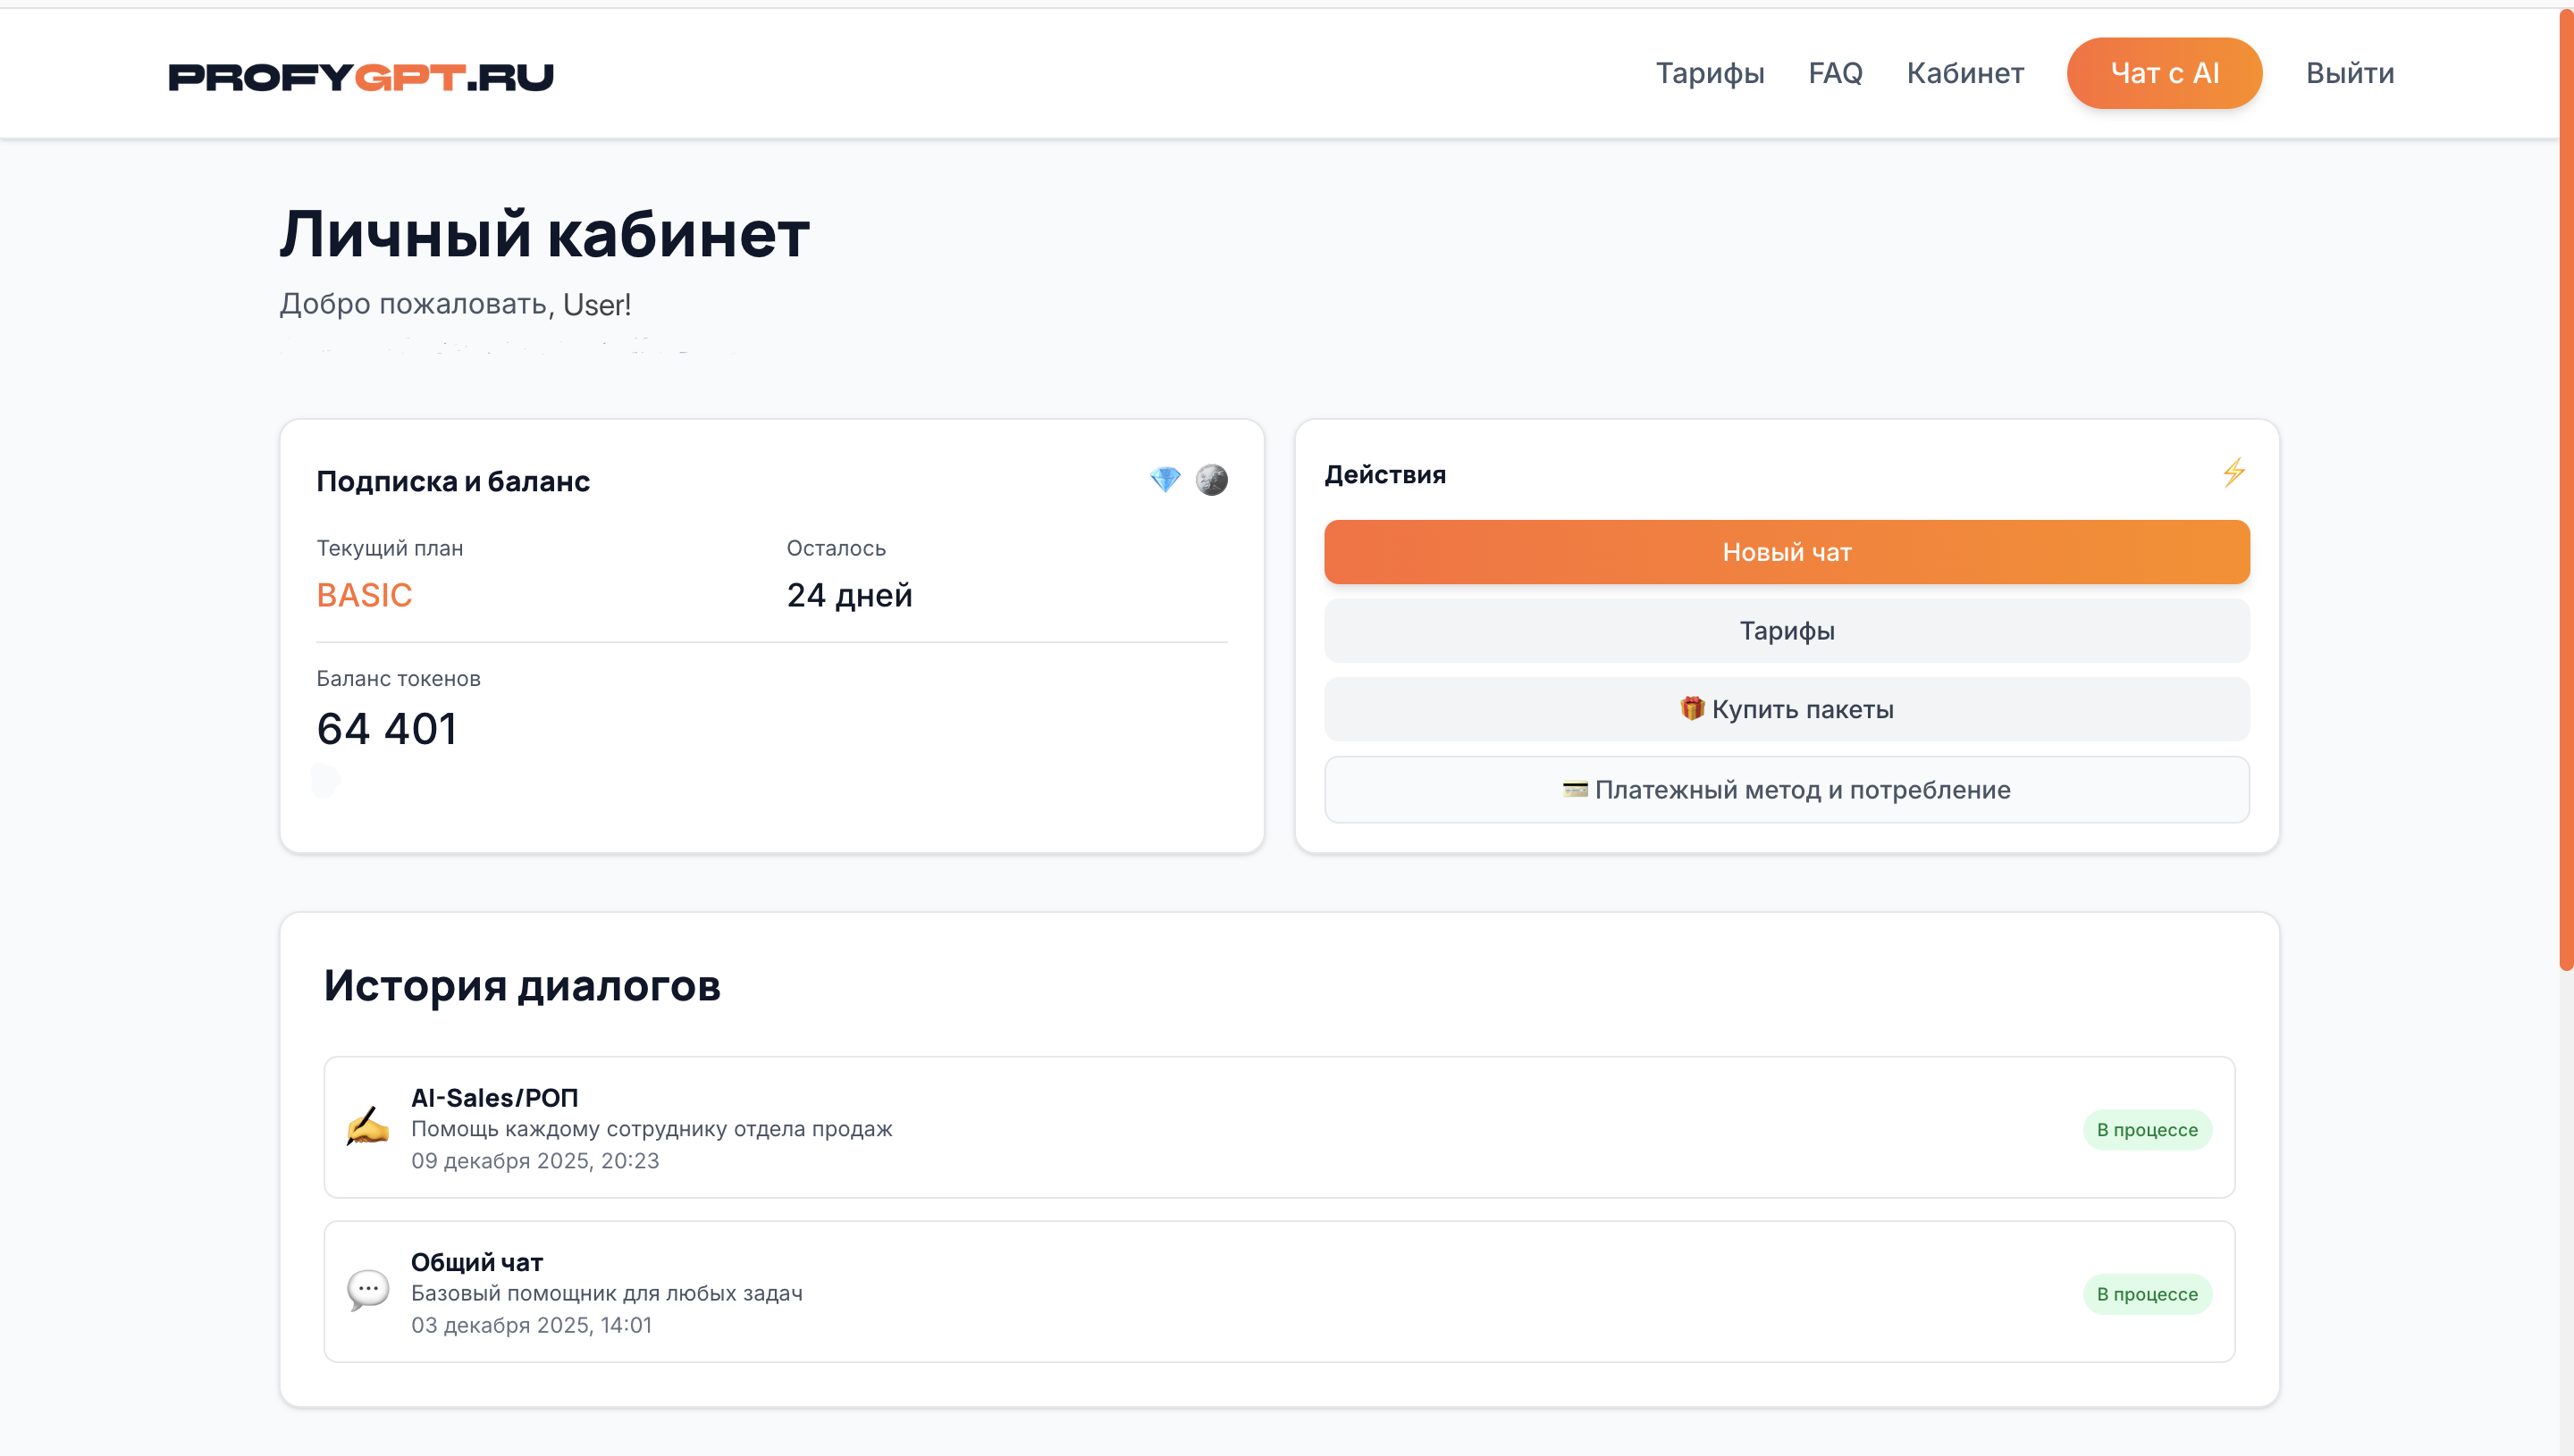
Task: Click the scrollbar on the right edge
Action: coord(2567,500)
